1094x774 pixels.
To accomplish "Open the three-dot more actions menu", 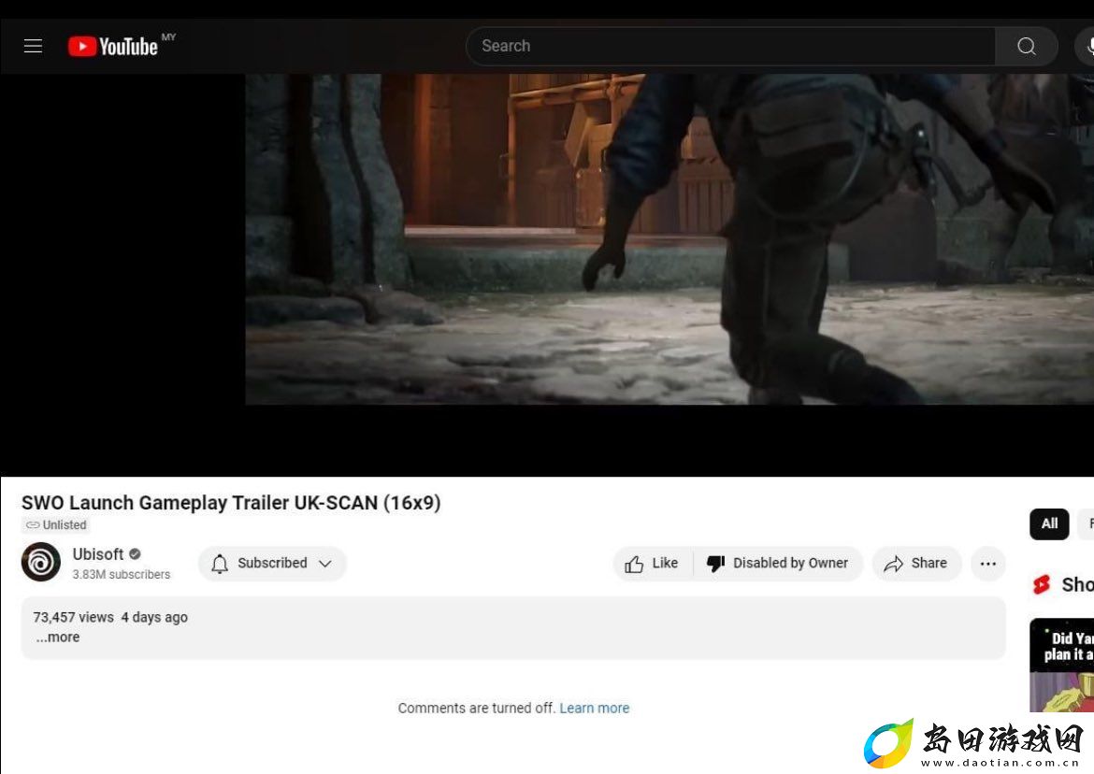I will (x=988, y=564).
